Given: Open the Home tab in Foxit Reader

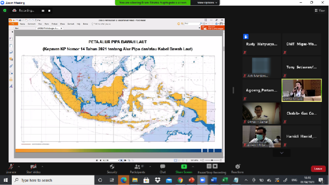Looking at the screenshot, I should coord(22,24).
